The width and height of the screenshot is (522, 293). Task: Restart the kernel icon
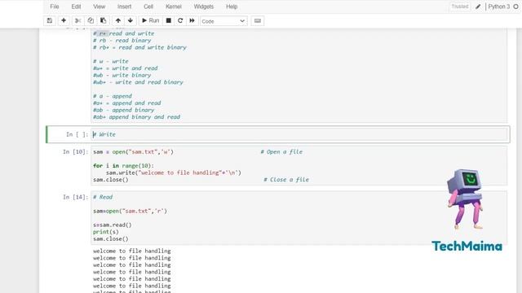click(x=180, y=20)
